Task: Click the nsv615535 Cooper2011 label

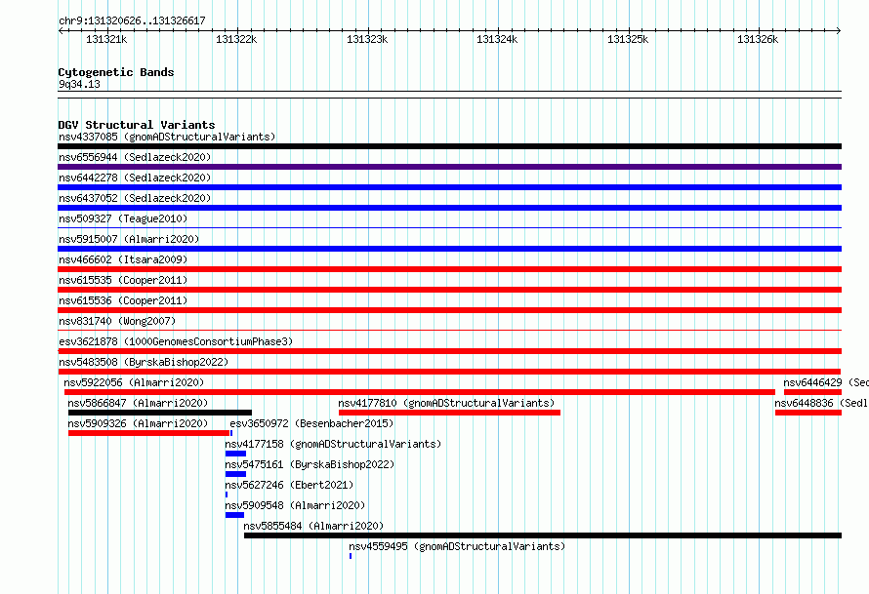Action: coord(123,280)
